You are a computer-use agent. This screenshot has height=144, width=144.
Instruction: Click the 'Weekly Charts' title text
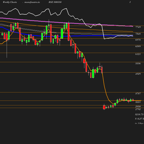pyautogui.click(x=10, y=2)
